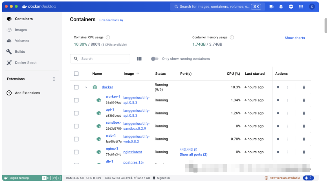The height and width of the screenshot is (182, 327).
Task: Go to Containers in the sidebar
Action: [24, 19]
